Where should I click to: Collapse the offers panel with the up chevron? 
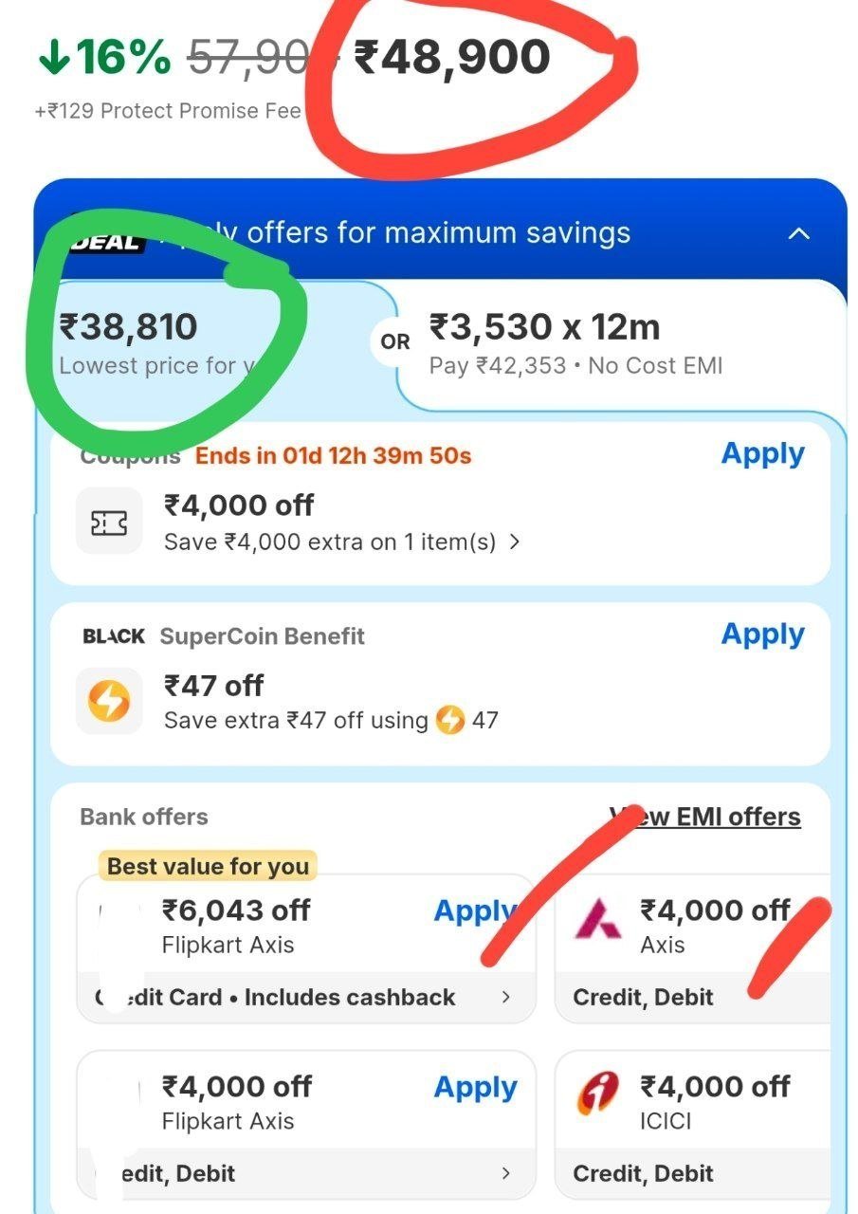799,233
